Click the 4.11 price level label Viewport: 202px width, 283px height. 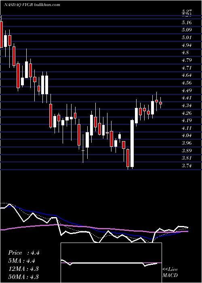tap(187, 128)
